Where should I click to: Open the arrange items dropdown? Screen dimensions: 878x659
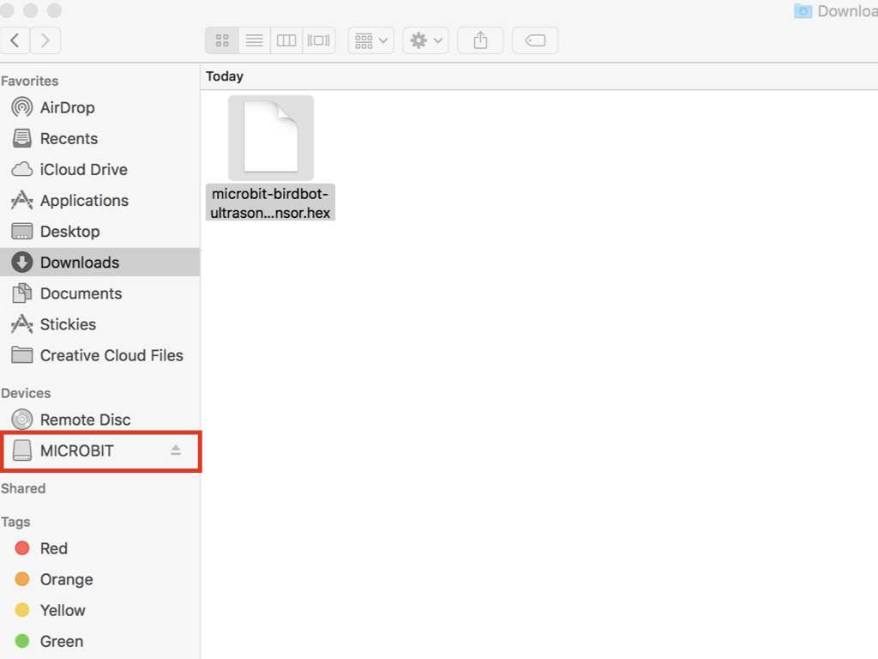(370, 40)
